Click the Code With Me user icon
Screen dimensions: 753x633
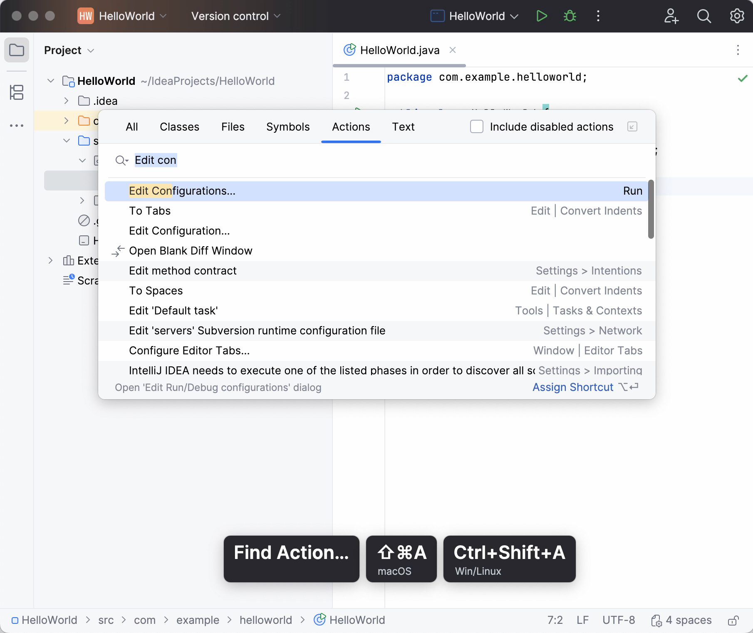pos(671,16)
